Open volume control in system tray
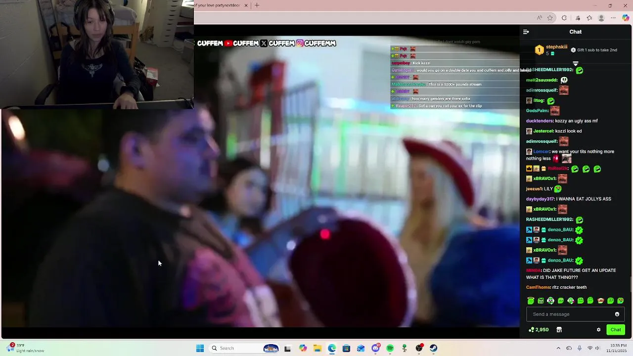Screen dimensions: 633x356 click(597, 348)
